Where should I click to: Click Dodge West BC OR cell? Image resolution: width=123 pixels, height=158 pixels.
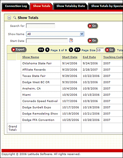click(41, 82)
